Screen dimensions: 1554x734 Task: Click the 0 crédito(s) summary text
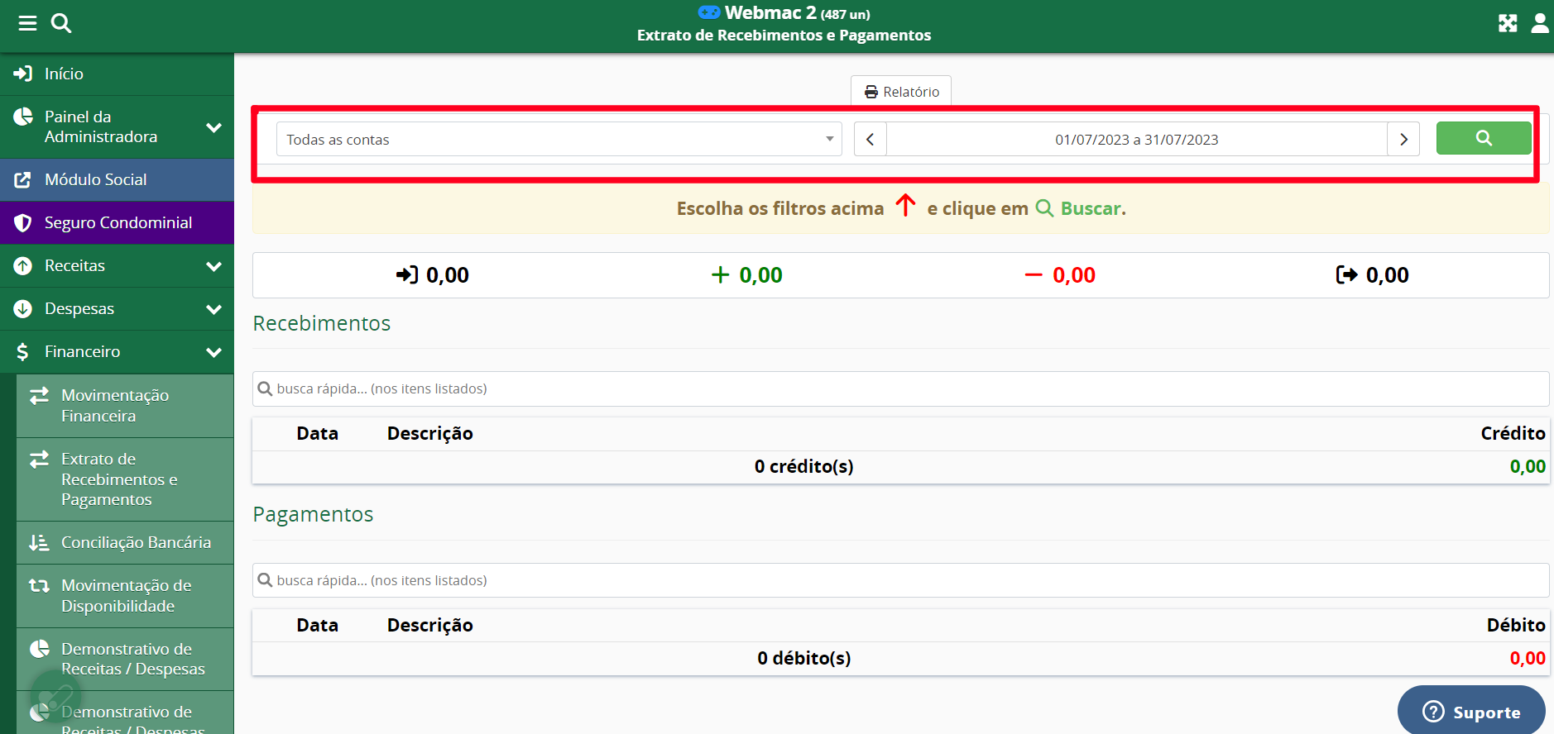pyautogui.click(x=803, y=466)
